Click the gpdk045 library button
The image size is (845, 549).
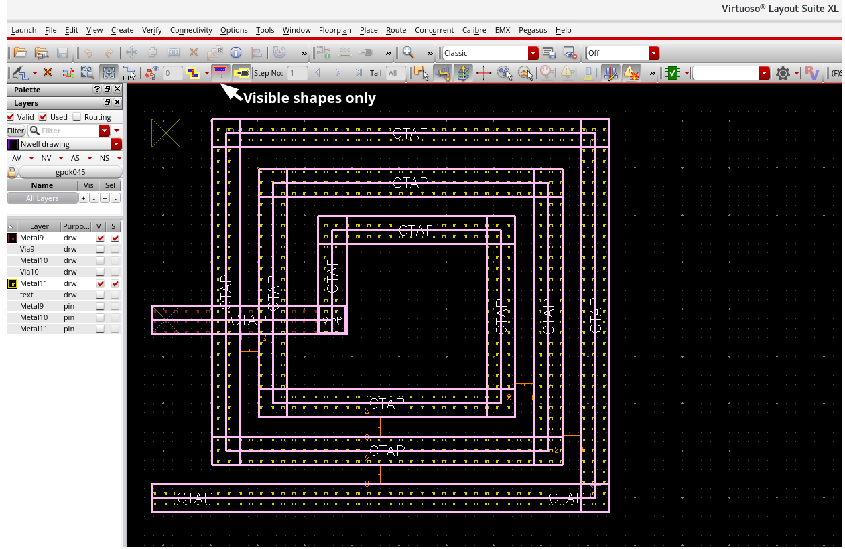(70, 172)
